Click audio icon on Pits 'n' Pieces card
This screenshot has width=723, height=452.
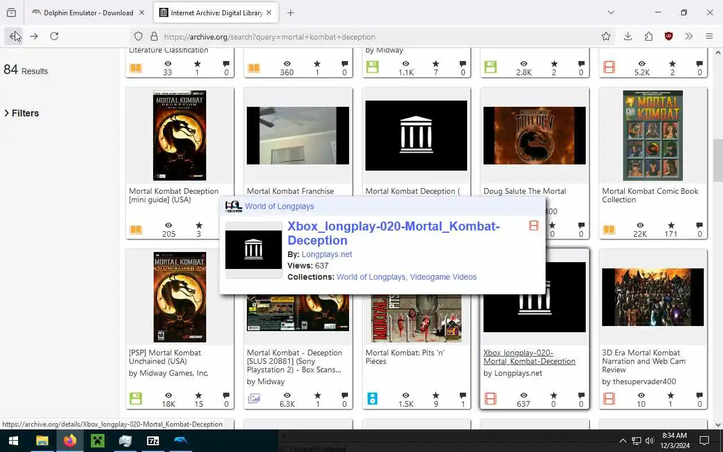pyautogui.click(x=372, y=399)
